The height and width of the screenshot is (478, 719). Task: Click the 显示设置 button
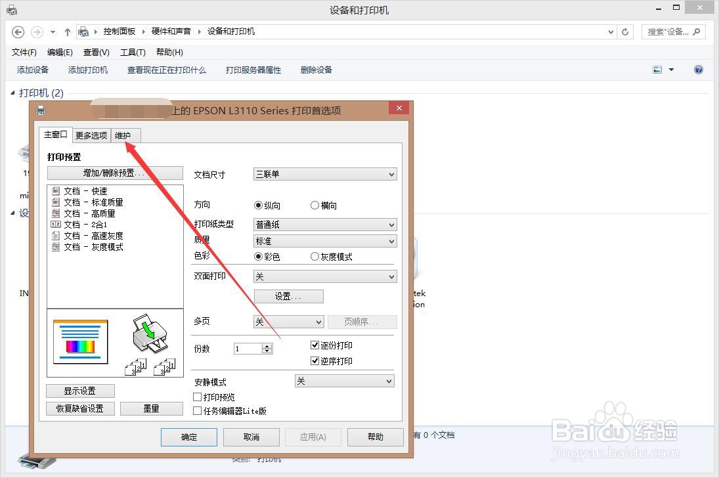[x=80, y=391]
